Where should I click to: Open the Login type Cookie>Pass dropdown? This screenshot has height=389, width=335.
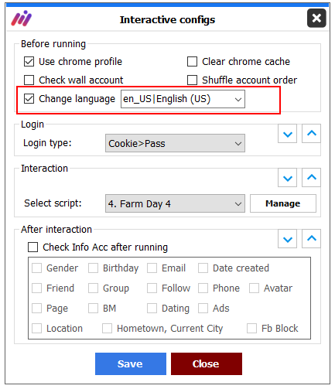click(x=175, y=143)
